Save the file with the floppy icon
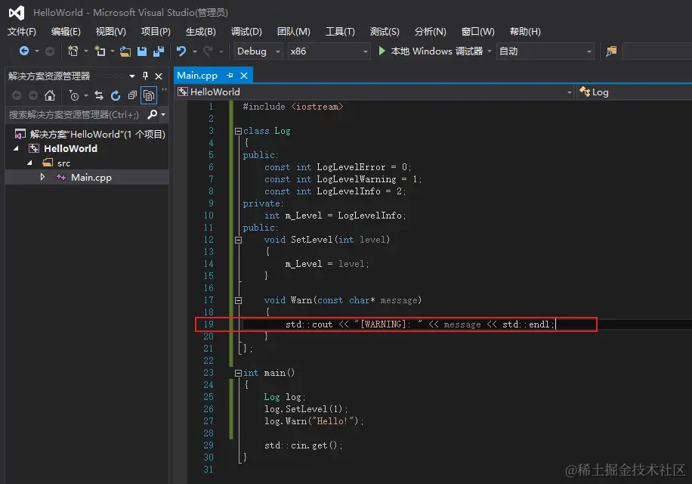 tap(142, 51)
